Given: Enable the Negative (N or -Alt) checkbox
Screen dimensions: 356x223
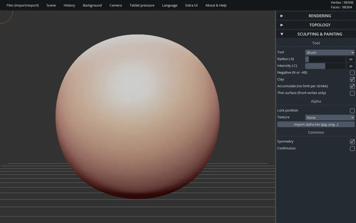Looking at the screenshot, I should click(x=352, y=73).
